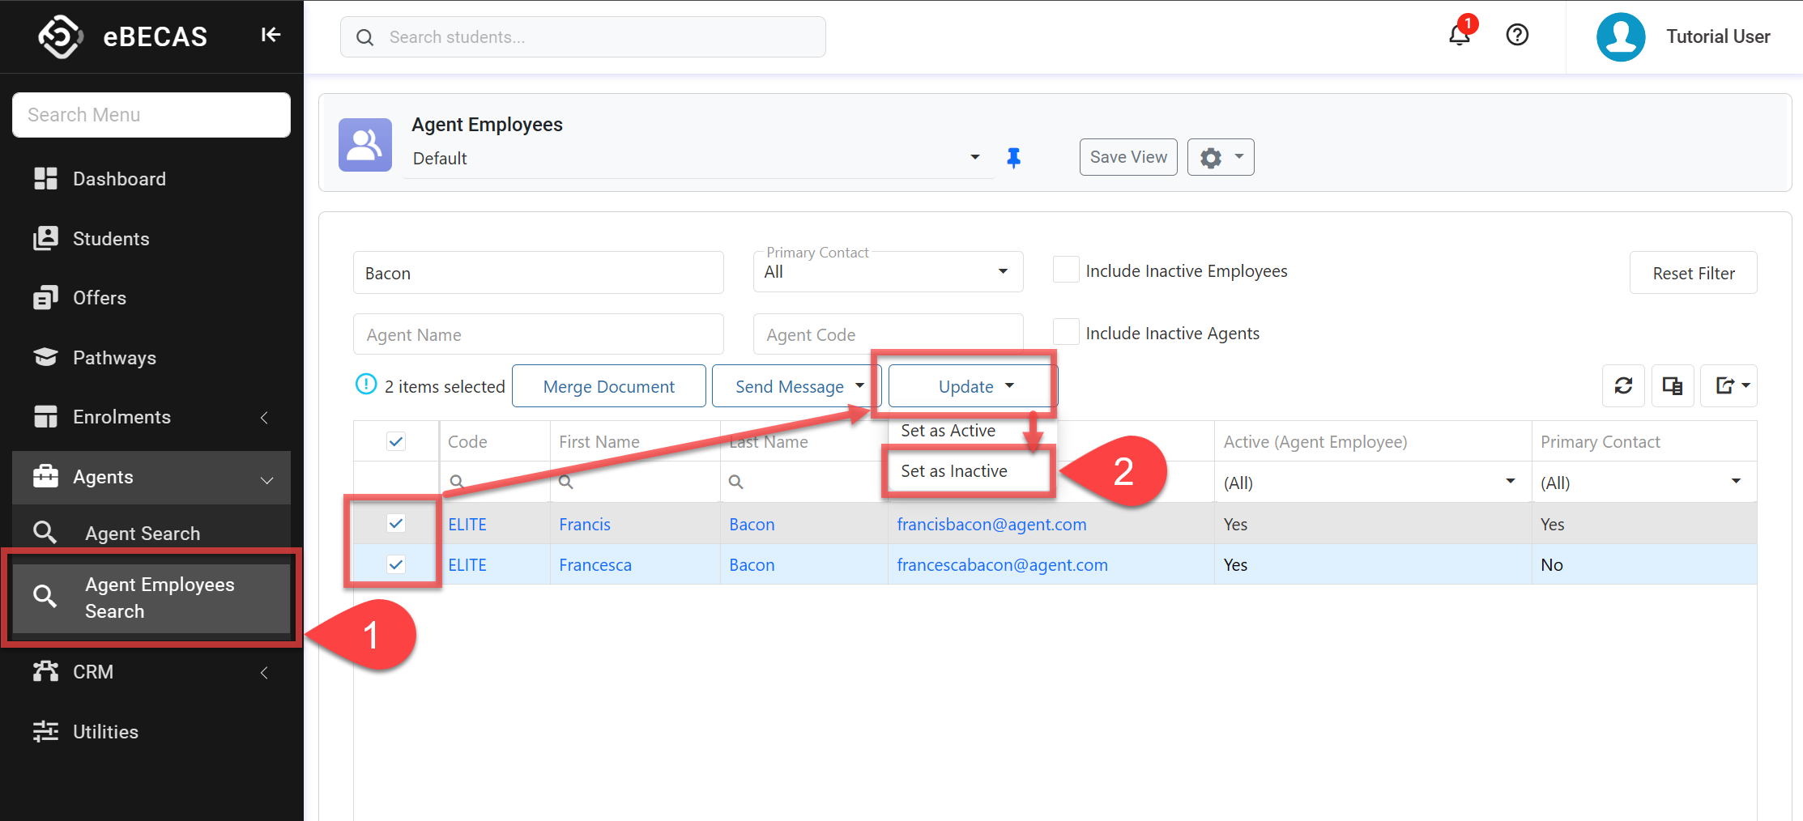Click the Agent Search magnifier icon

(45, 533)
